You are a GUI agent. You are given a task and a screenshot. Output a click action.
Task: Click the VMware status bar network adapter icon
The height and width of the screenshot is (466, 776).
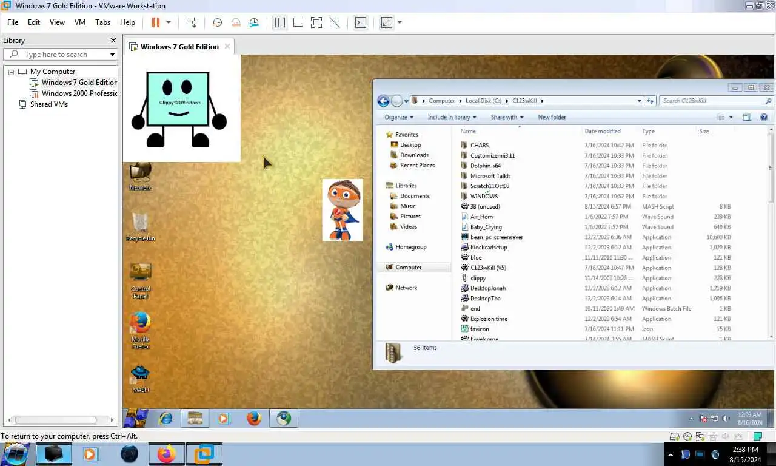click(700, 436)
